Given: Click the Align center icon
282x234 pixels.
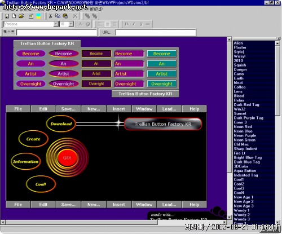Looking at the screenshot, I should [x=107, y=24].
